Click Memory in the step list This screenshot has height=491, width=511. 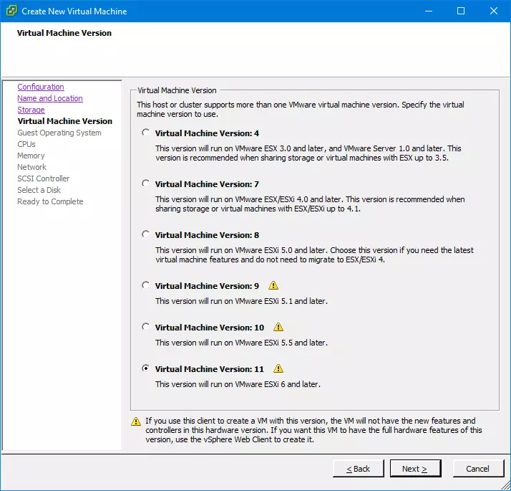point(31,156)
